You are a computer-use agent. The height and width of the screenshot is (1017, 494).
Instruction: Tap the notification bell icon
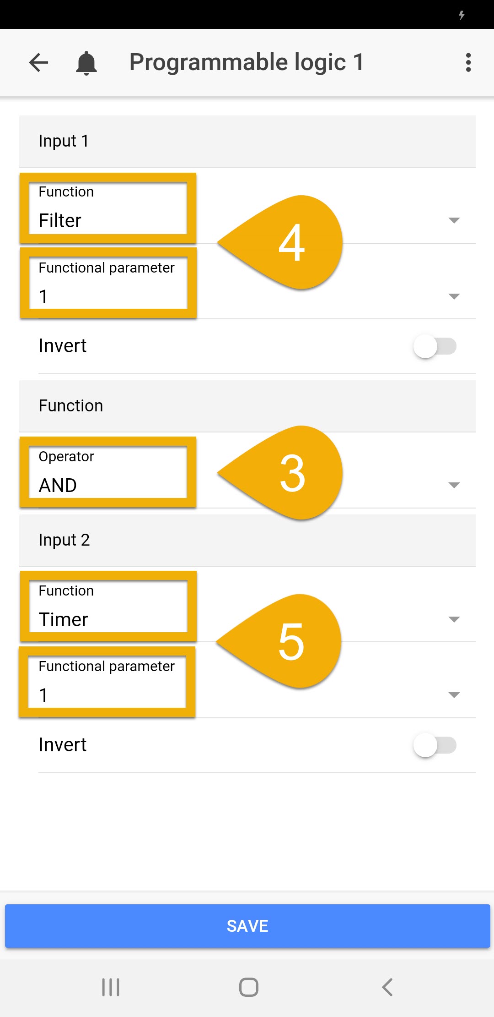tap(86, 63)
